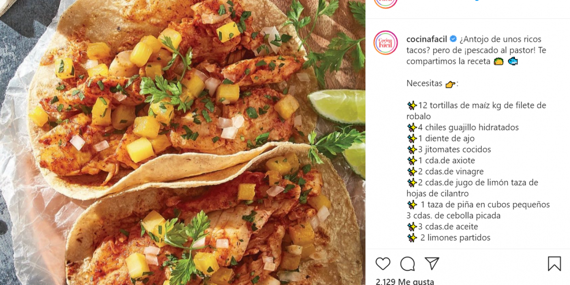This screenshot has height=285, width=570.
Task: Click the blue verified badge beside cocinafacil
Action: [453, 39]
